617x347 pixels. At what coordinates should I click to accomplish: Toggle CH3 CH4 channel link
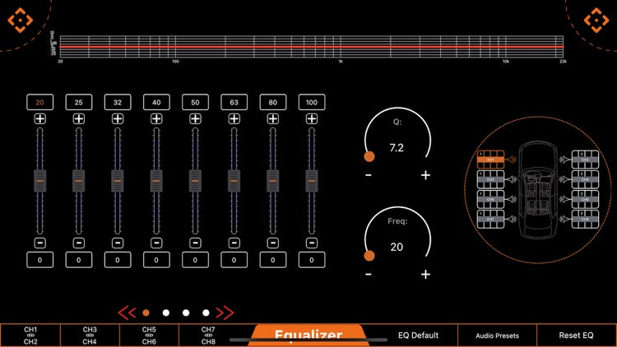point(90,335)
